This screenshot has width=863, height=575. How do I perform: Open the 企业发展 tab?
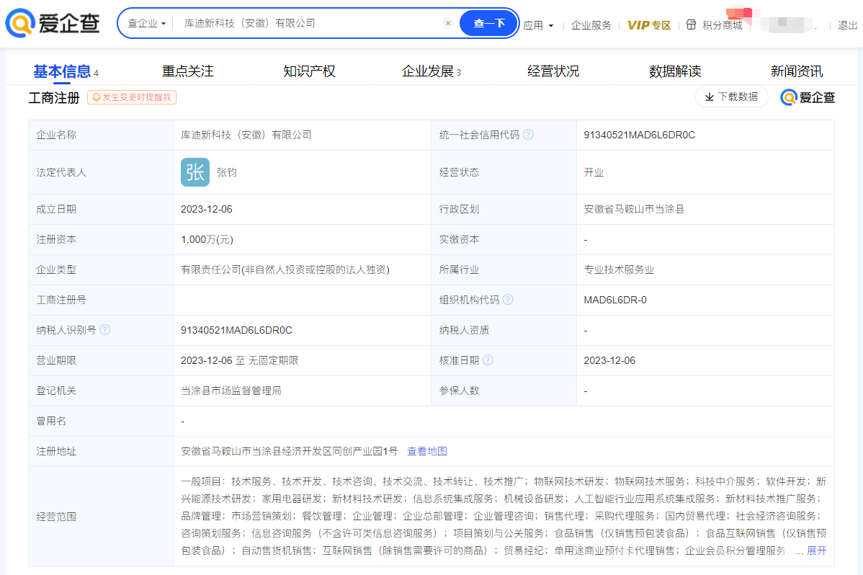pos(431,71)
